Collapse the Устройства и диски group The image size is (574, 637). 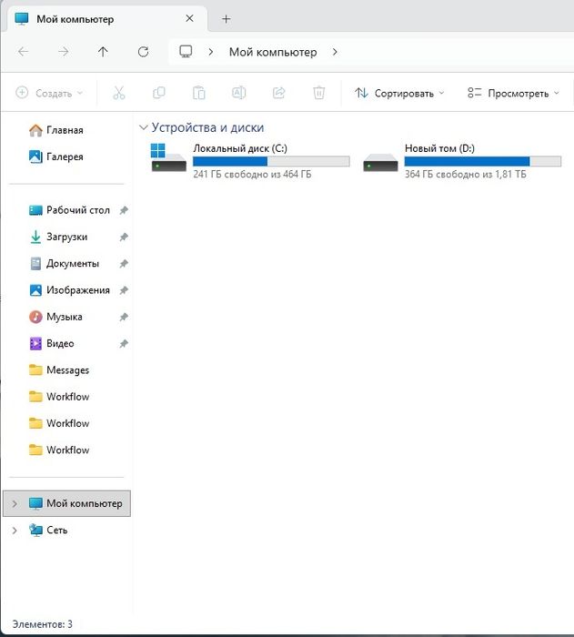pyautogui.click(x=143, y=127)
